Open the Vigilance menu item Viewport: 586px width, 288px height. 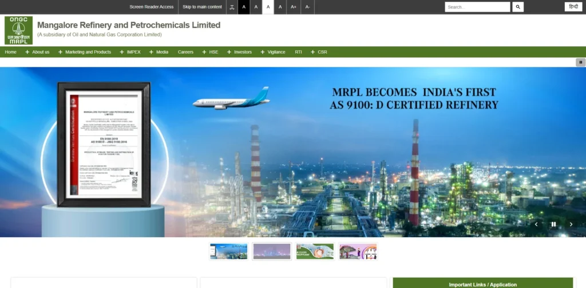point(276,52)
